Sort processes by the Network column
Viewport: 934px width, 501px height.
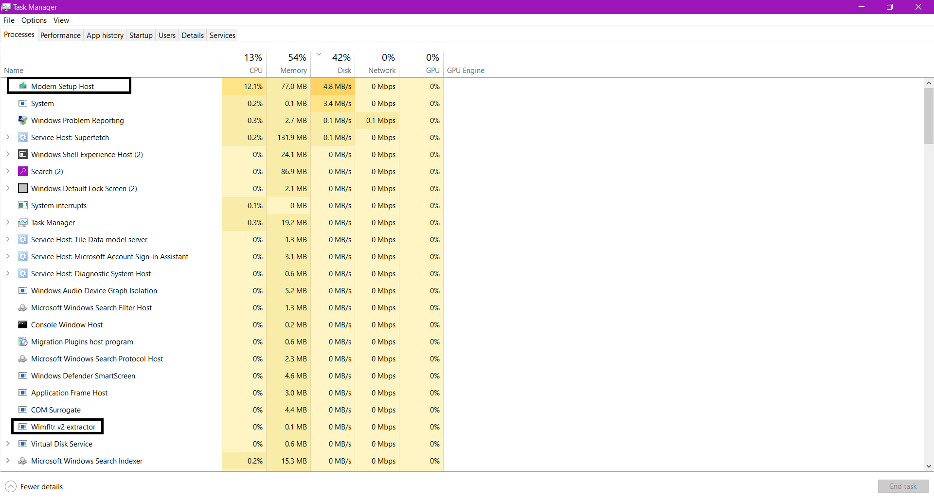pyautogui.click(x=377, y=64)
